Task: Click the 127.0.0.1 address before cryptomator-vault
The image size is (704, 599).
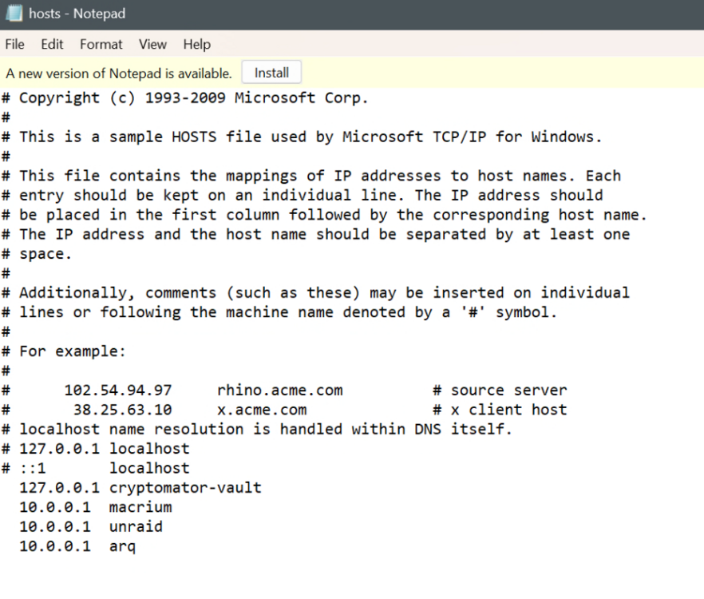Action: click(x=60, y=487)
